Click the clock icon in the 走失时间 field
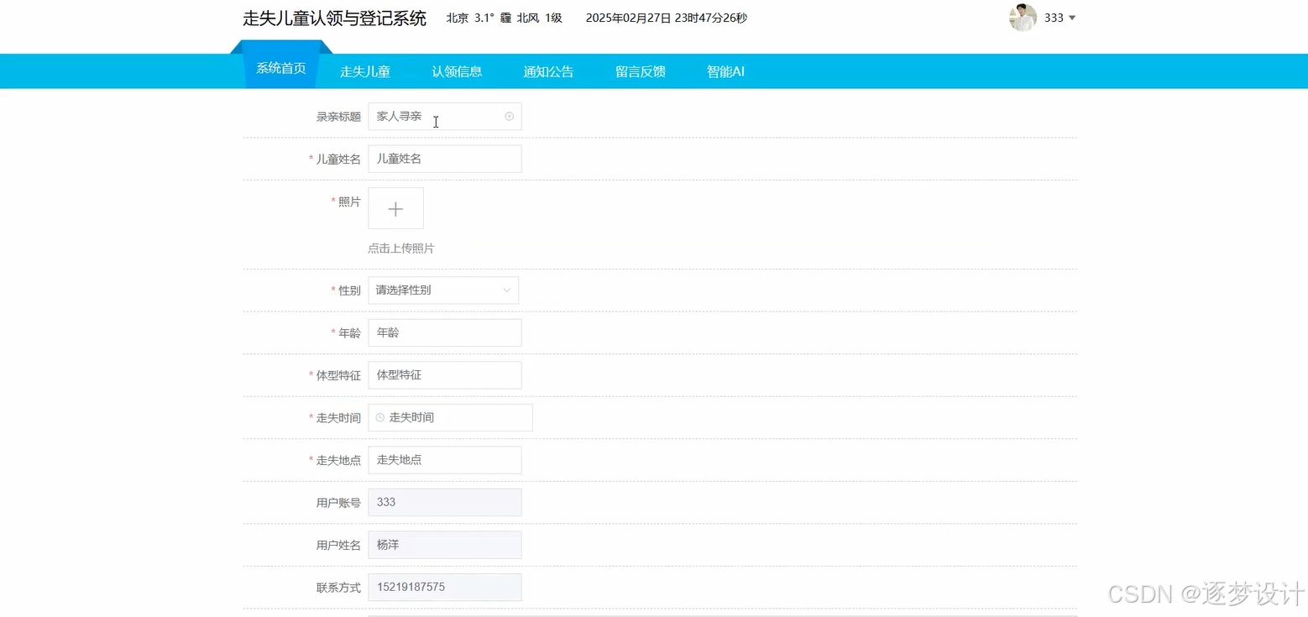This screenshot has height=617, width=1308. 378,417
